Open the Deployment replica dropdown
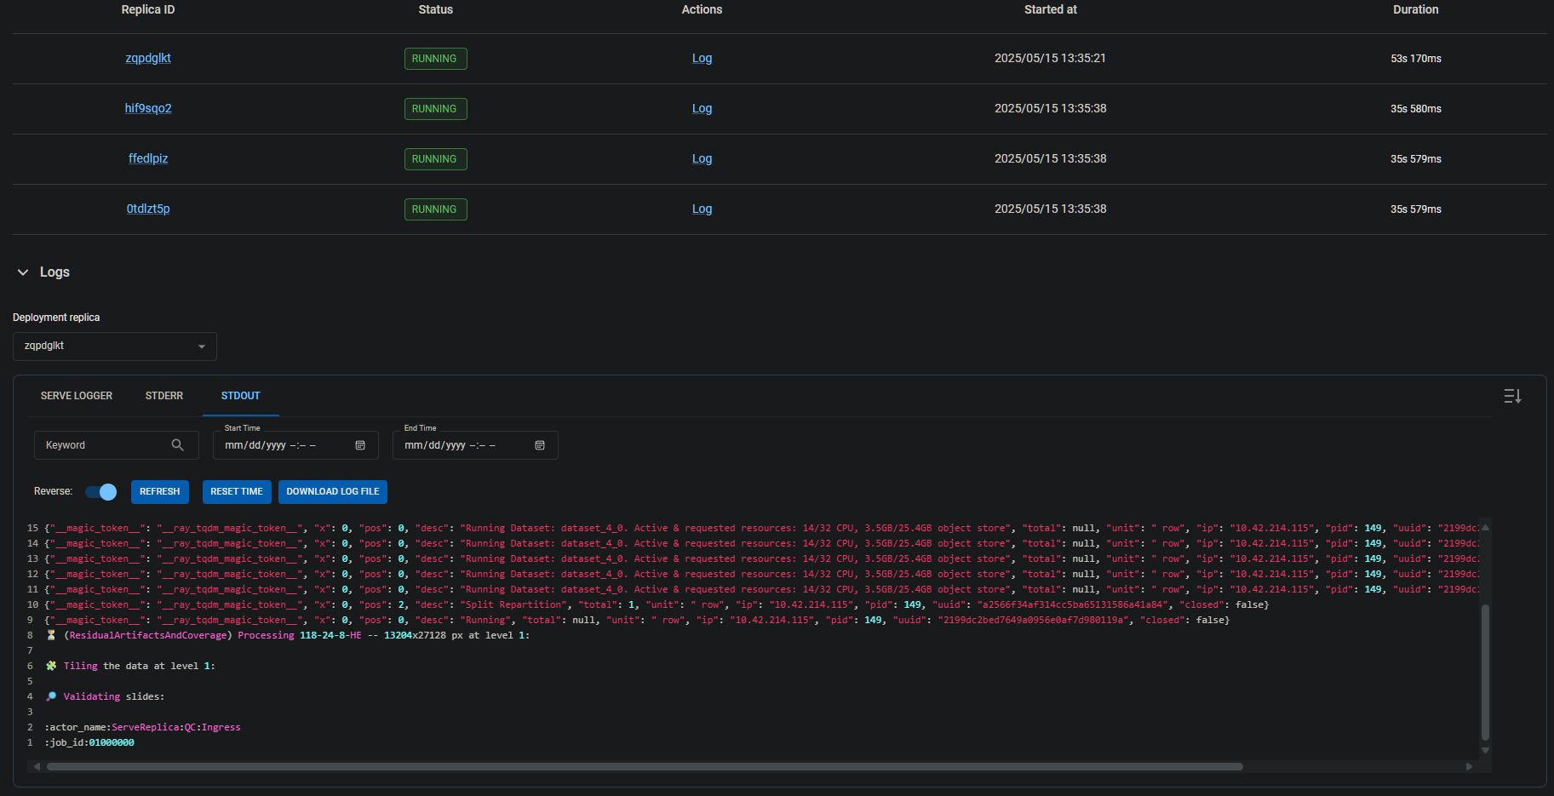This screenshot has width=1554, height=796. 115,346
